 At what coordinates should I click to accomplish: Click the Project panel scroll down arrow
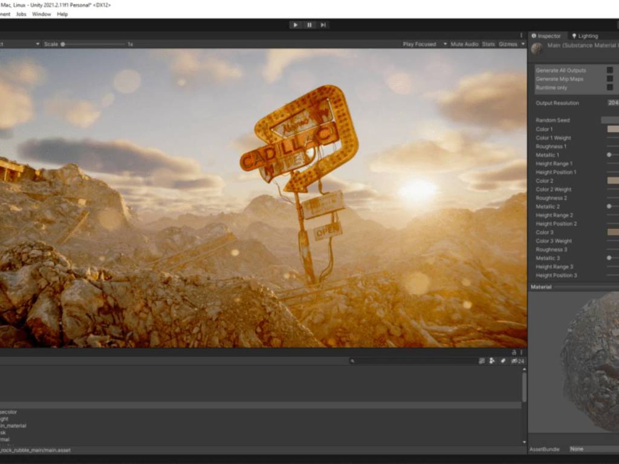coord(524,442)
